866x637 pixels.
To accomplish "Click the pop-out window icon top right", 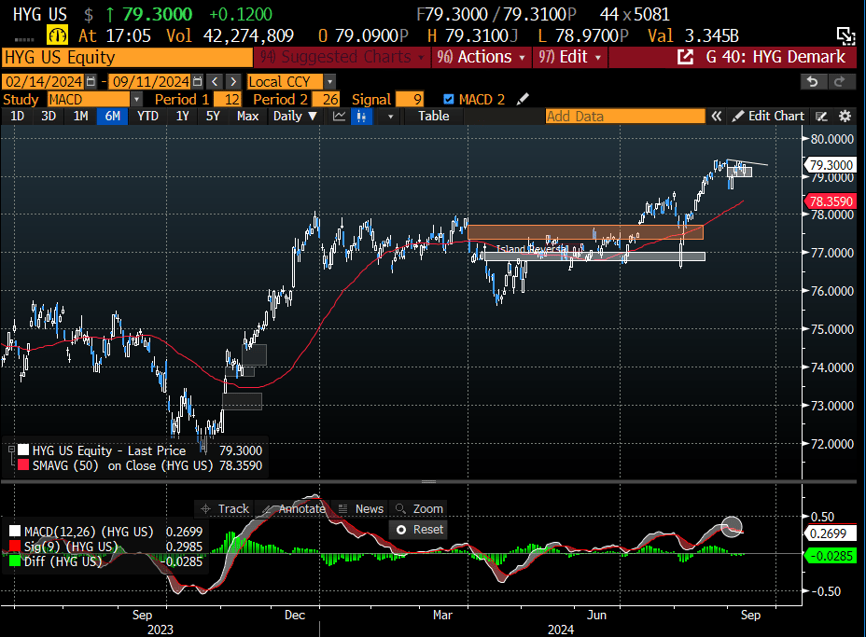I will coord(845,35).
